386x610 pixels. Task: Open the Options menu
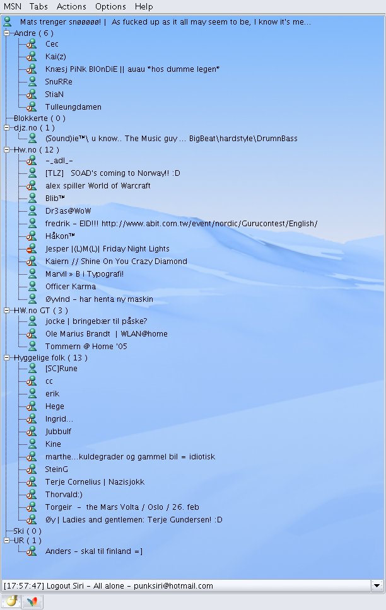pyautogui.click(x=110, y=6)
